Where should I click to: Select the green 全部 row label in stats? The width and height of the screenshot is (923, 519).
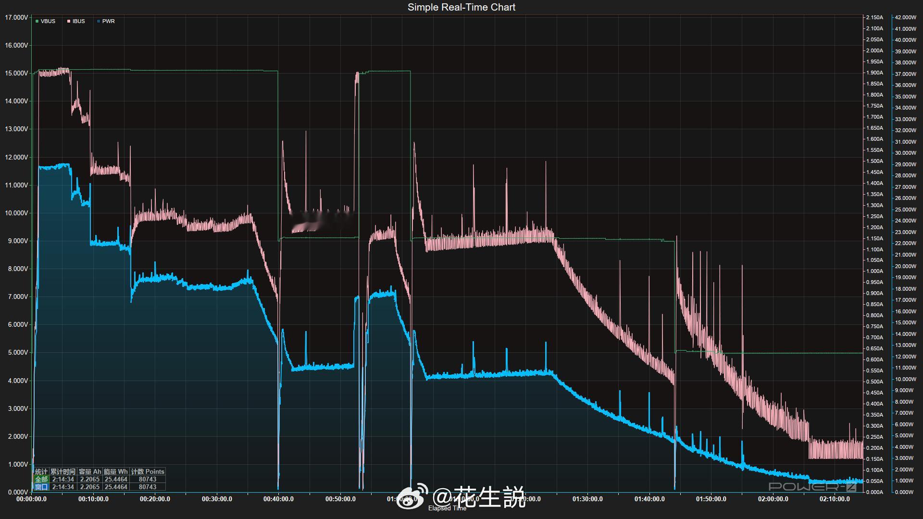(x=41, y=479)
